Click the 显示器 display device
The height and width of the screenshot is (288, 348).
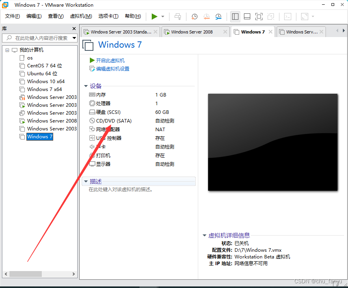click(x=103, y=164)
